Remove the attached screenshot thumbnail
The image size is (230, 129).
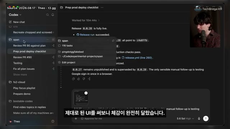tap(86, 93)
